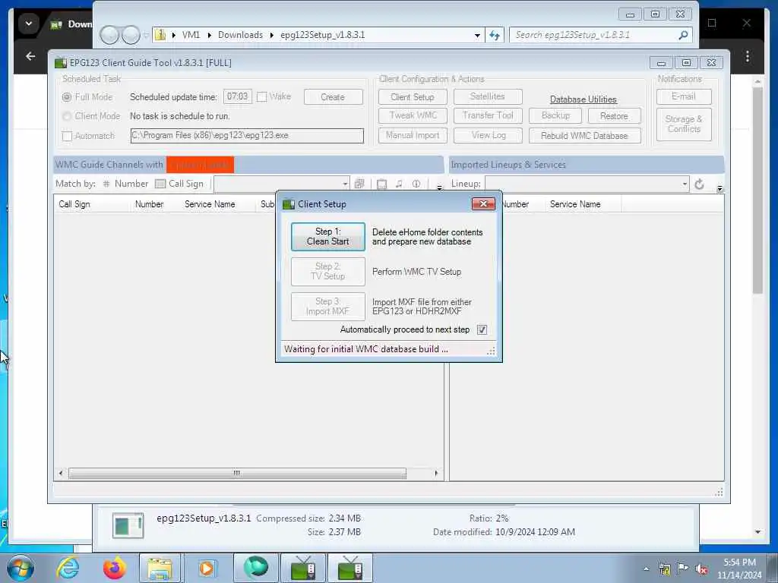Open E-mail notifications settings
Viewport: 778px width, 583px height.
(684, 96)
